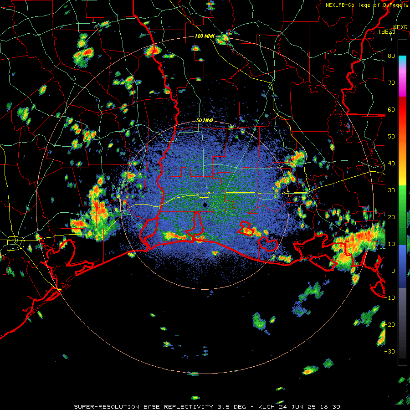This screenshot has width=410, height=410.
Task: Click the 20 value on the color scale
Action: (x=391, y=217)
